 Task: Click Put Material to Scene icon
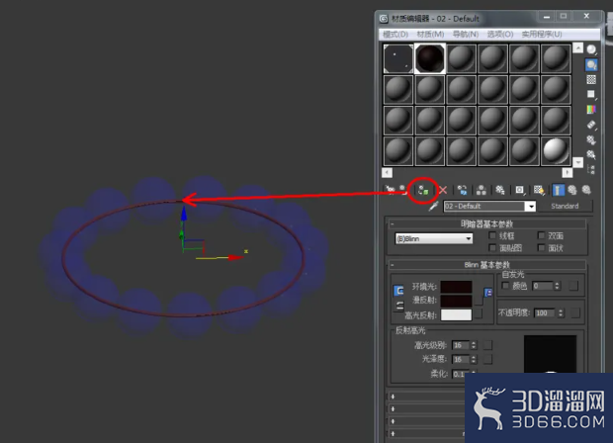tap(403, 190)
